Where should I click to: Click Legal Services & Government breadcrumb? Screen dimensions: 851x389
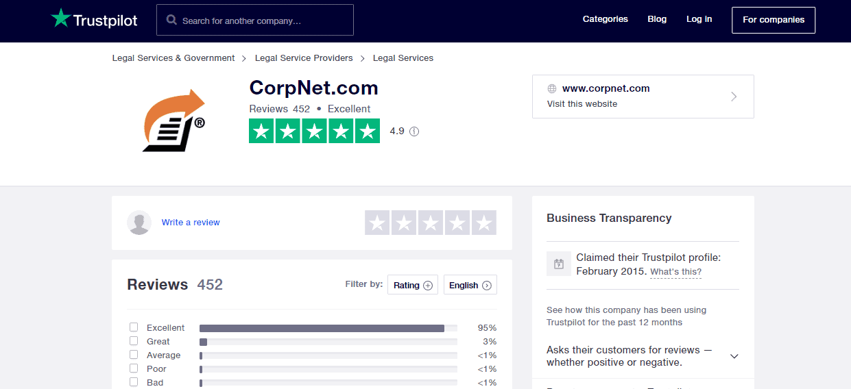173,58
